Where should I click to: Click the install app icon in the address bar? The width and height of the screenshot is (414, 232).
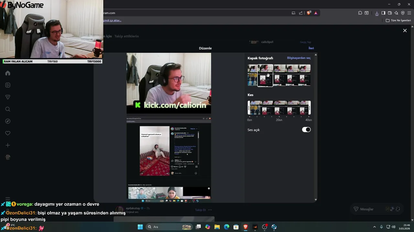point(293,13)
